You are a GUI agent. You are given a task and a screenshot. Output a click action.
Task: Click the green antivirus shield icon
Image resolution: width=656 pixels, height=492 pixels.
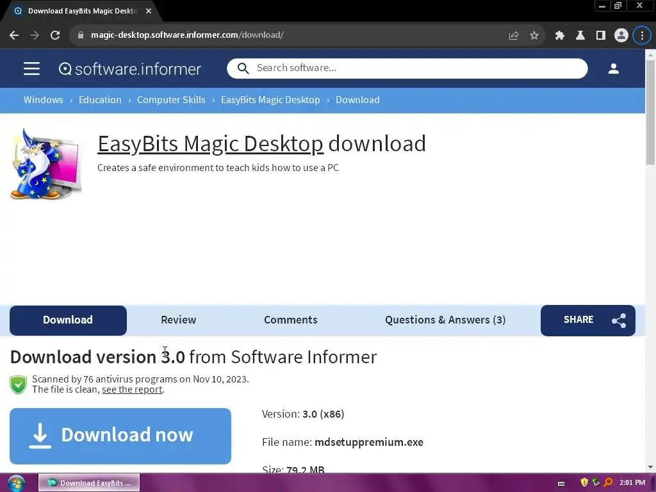click(19, 384)
